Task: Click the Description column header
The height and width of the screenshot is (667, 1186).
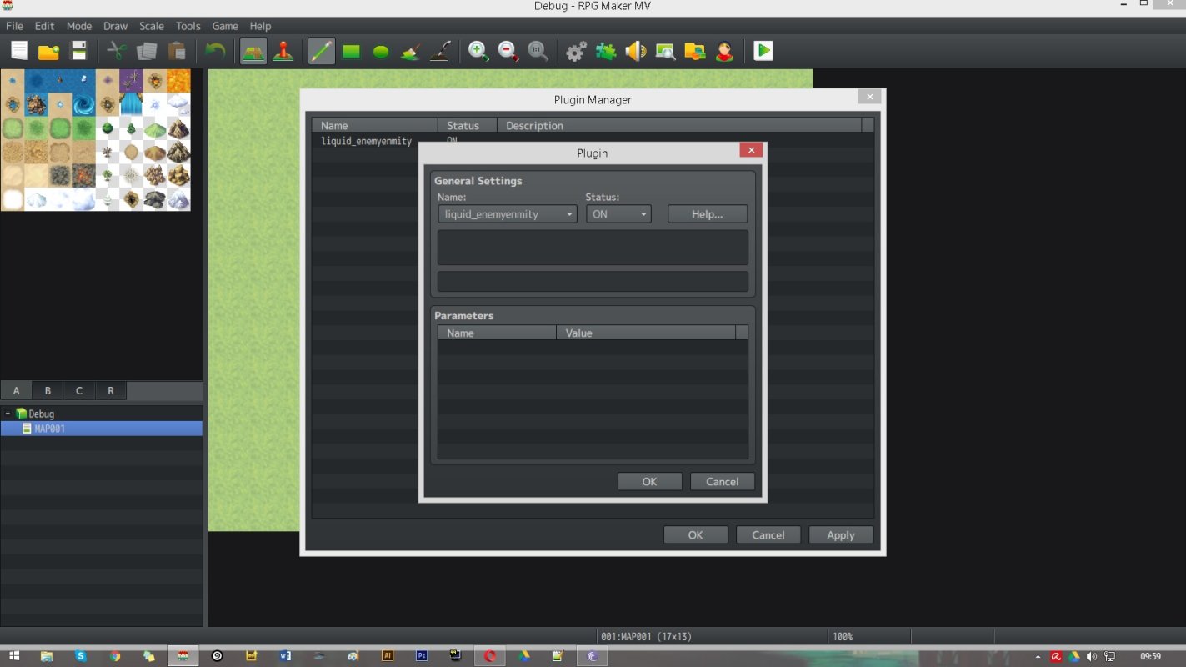Action: (x=679, y=125)
